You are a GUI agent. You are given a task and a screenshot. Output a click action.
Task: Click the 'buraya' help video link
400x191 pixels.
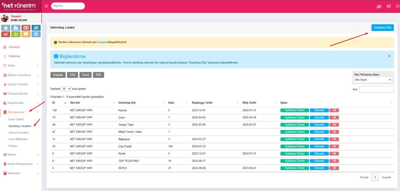102,42
